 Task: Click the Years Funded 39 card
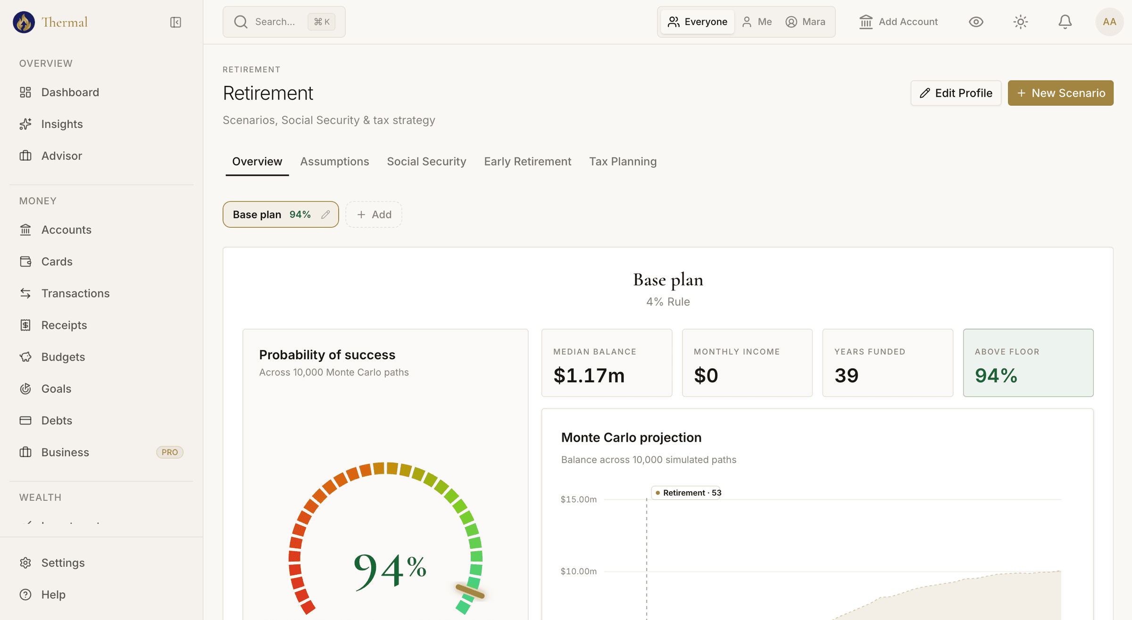pyautogui.click(x=888, y=363)
